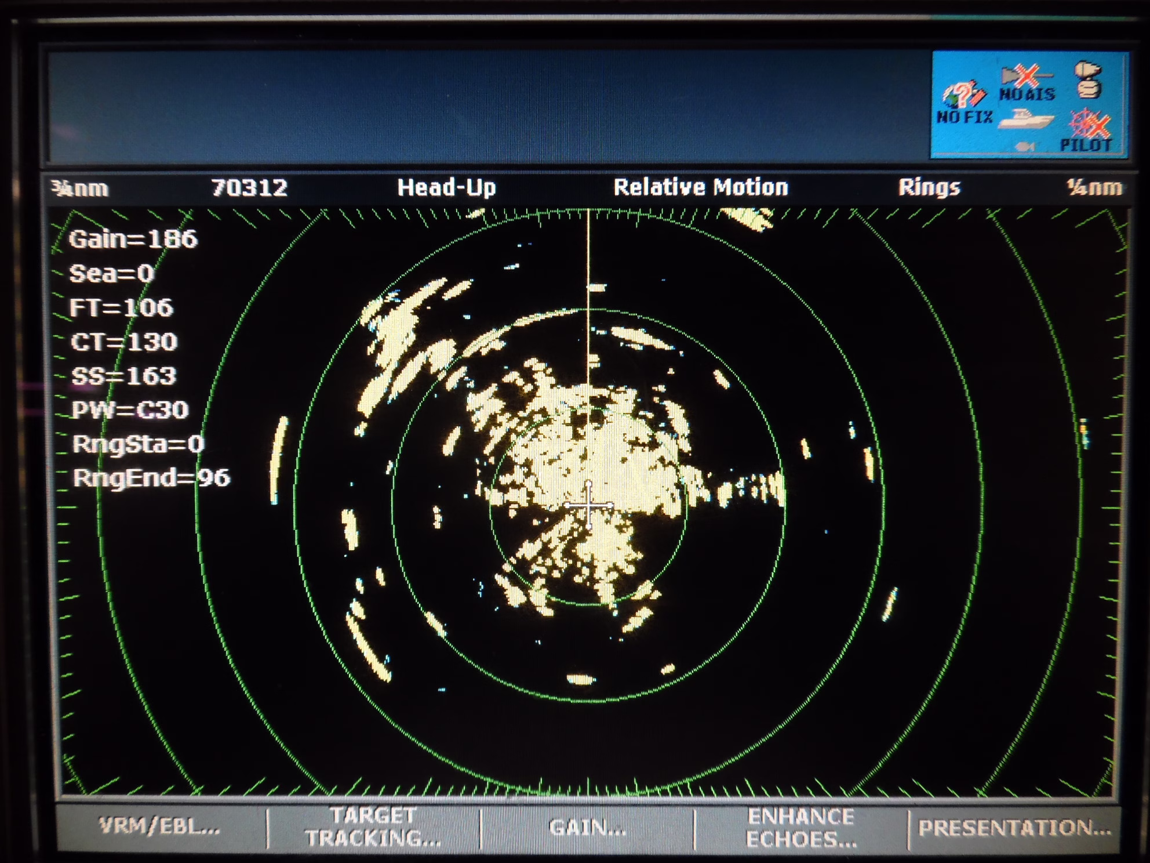Open the VRM/EBL softkey menu
The image size is (1150, 863).
pos(160,826)
